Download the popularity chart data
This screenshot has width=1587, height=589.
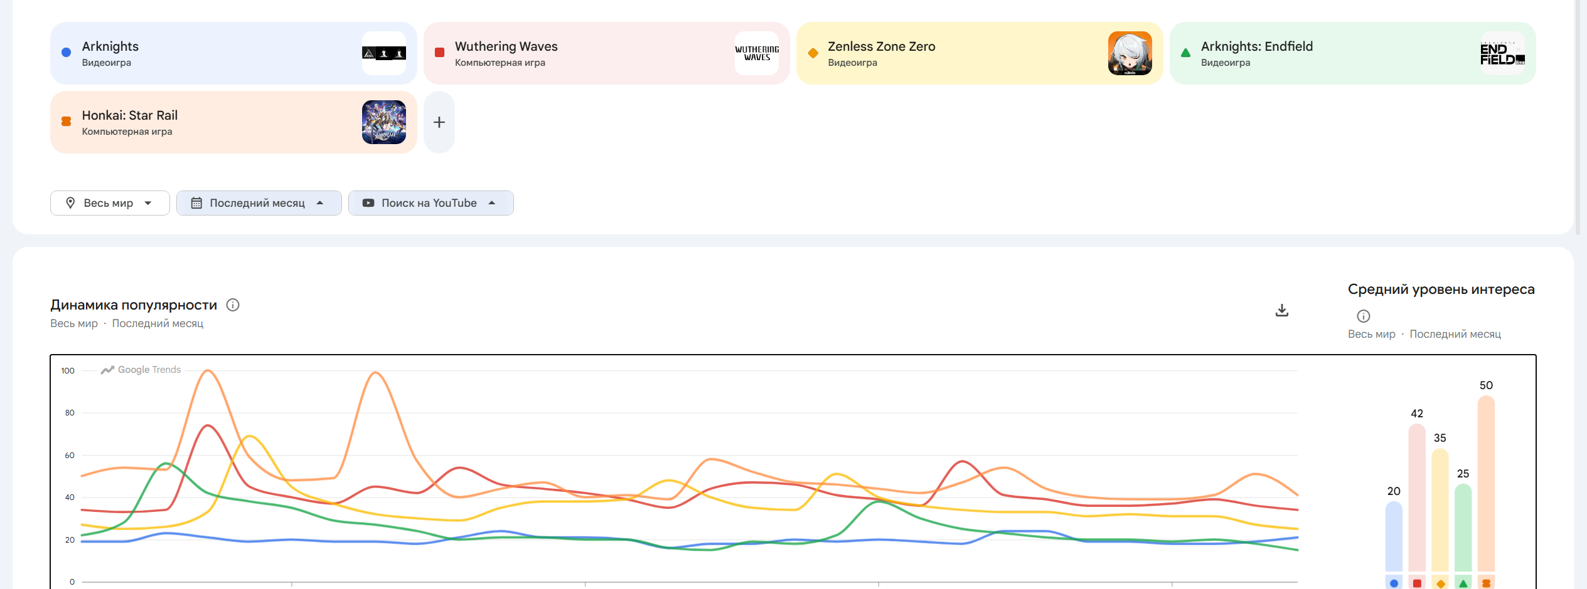pyautogui.click(x=1282, y=310)
